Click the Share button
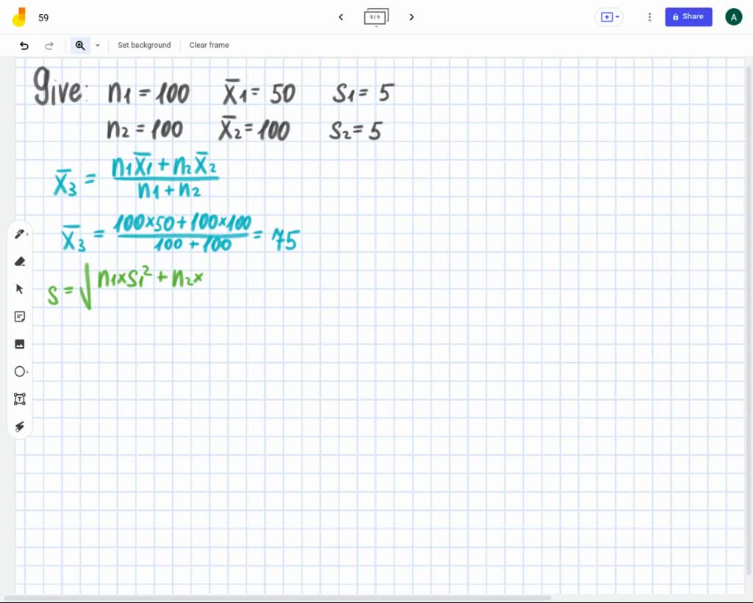Viewport: 753px width, 603px height. click(688, 16)
